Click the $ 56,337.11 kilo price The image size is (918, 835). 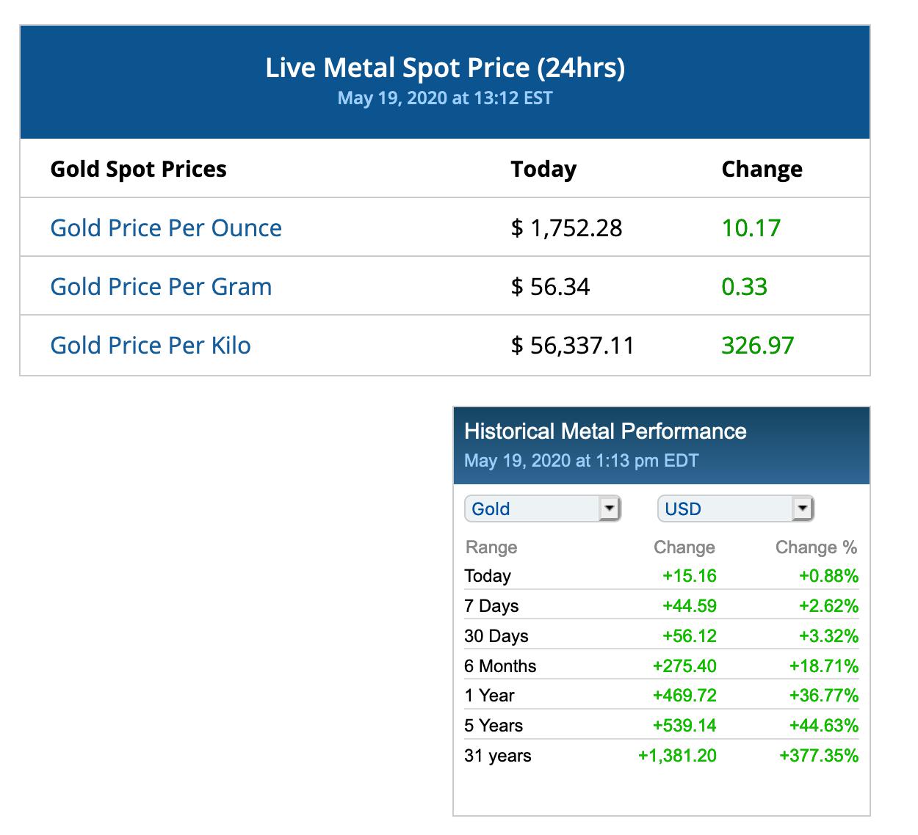[572, 346]
